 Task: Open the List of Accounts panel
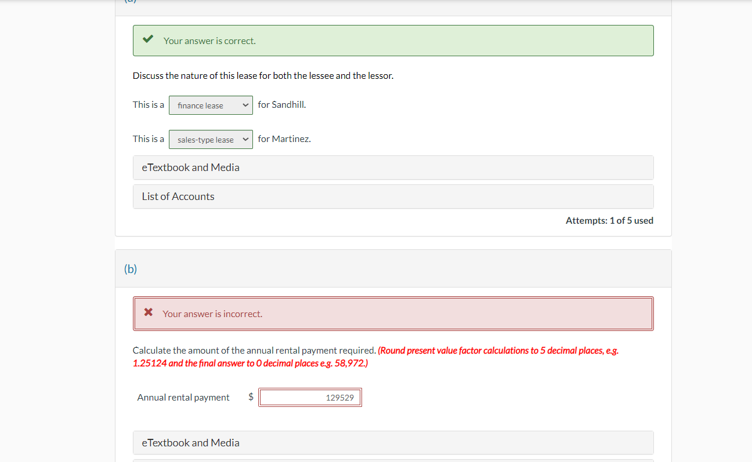tap(393, 197)
